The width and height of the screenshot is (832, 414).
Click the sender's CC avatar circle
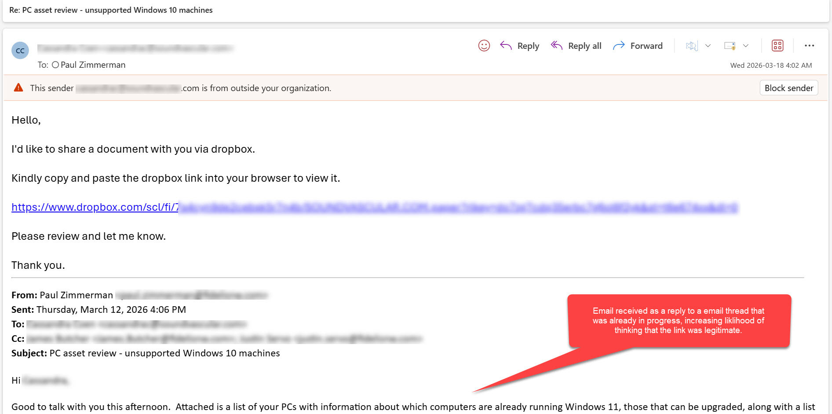20,50
